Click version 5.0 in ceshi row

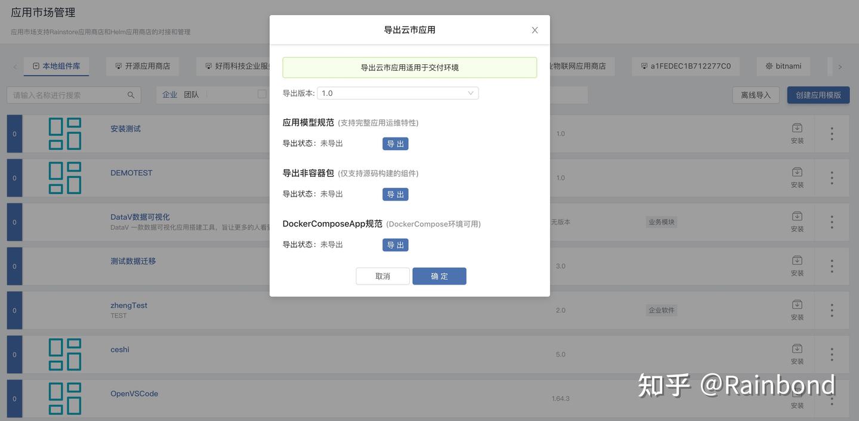pos(561,354)
